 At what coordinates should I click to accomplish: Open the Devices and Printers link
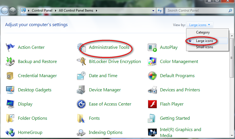180,90
